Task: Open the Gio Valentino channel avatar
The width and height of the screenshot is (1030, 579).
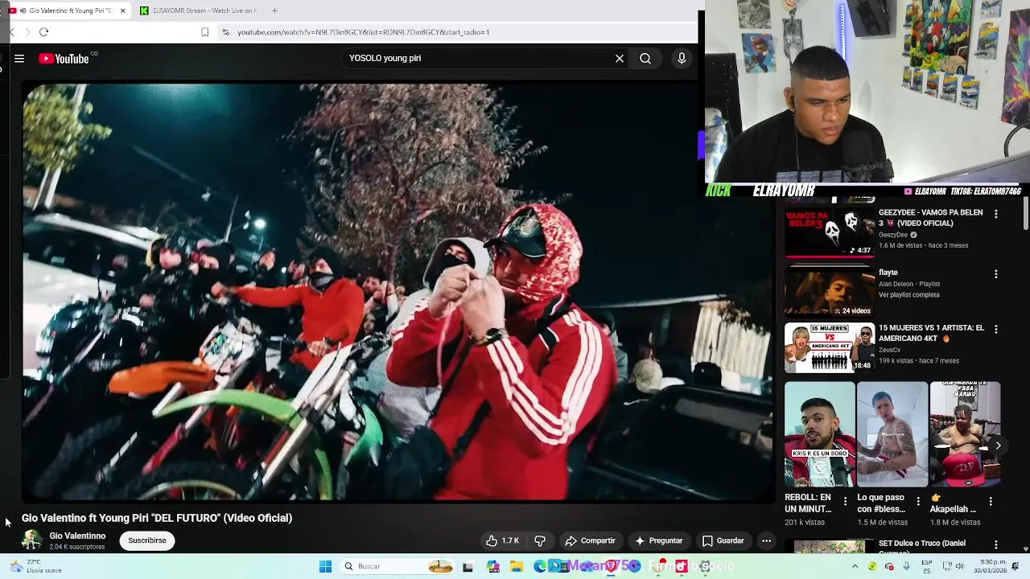Action: point(31,540)
